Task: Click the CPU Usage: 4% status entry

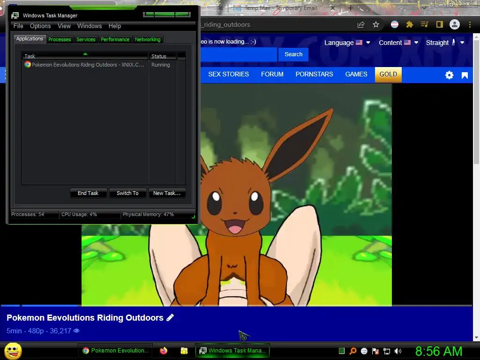Action: click(x=90, y=214)
